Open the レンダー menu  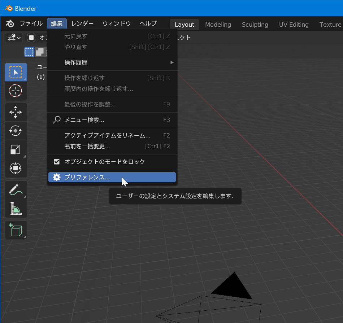point(82,23)
